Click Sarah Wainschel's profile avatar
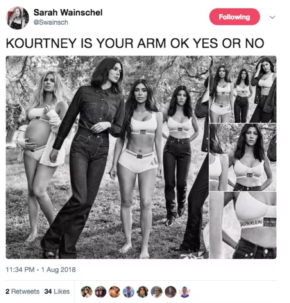The image size is (290, 303). [18, 18]
